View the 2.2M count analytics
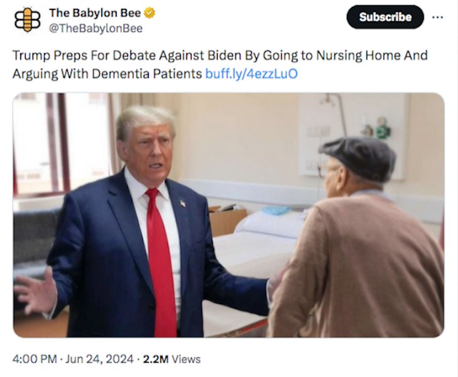The width and height of the screenshot is (458, 377). click(156, 359)
